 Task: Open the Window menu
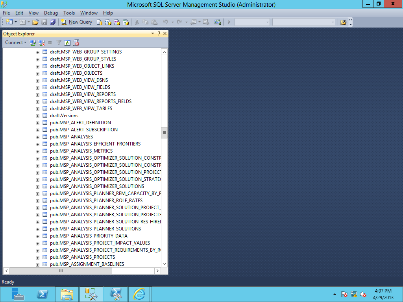(x=89, y=13)
